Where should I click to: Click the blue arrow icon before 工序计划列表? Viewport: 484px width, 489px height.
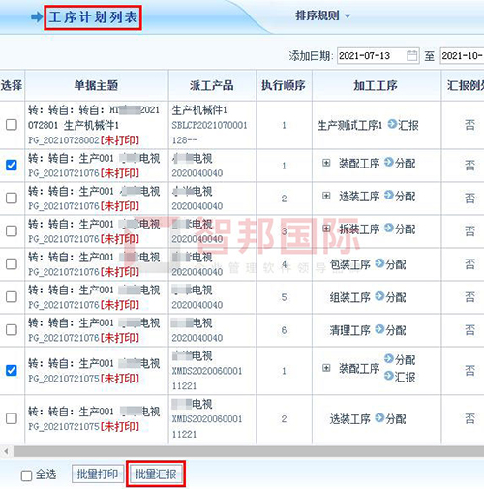pos(37,16)
